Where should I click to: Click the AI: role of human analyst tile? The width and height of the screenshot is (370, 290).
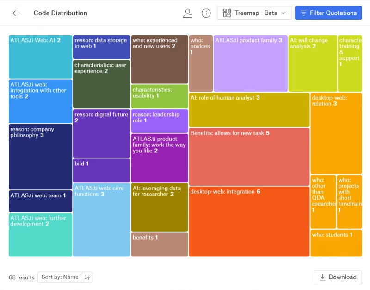pyautogui.click(x=249, y=110)
